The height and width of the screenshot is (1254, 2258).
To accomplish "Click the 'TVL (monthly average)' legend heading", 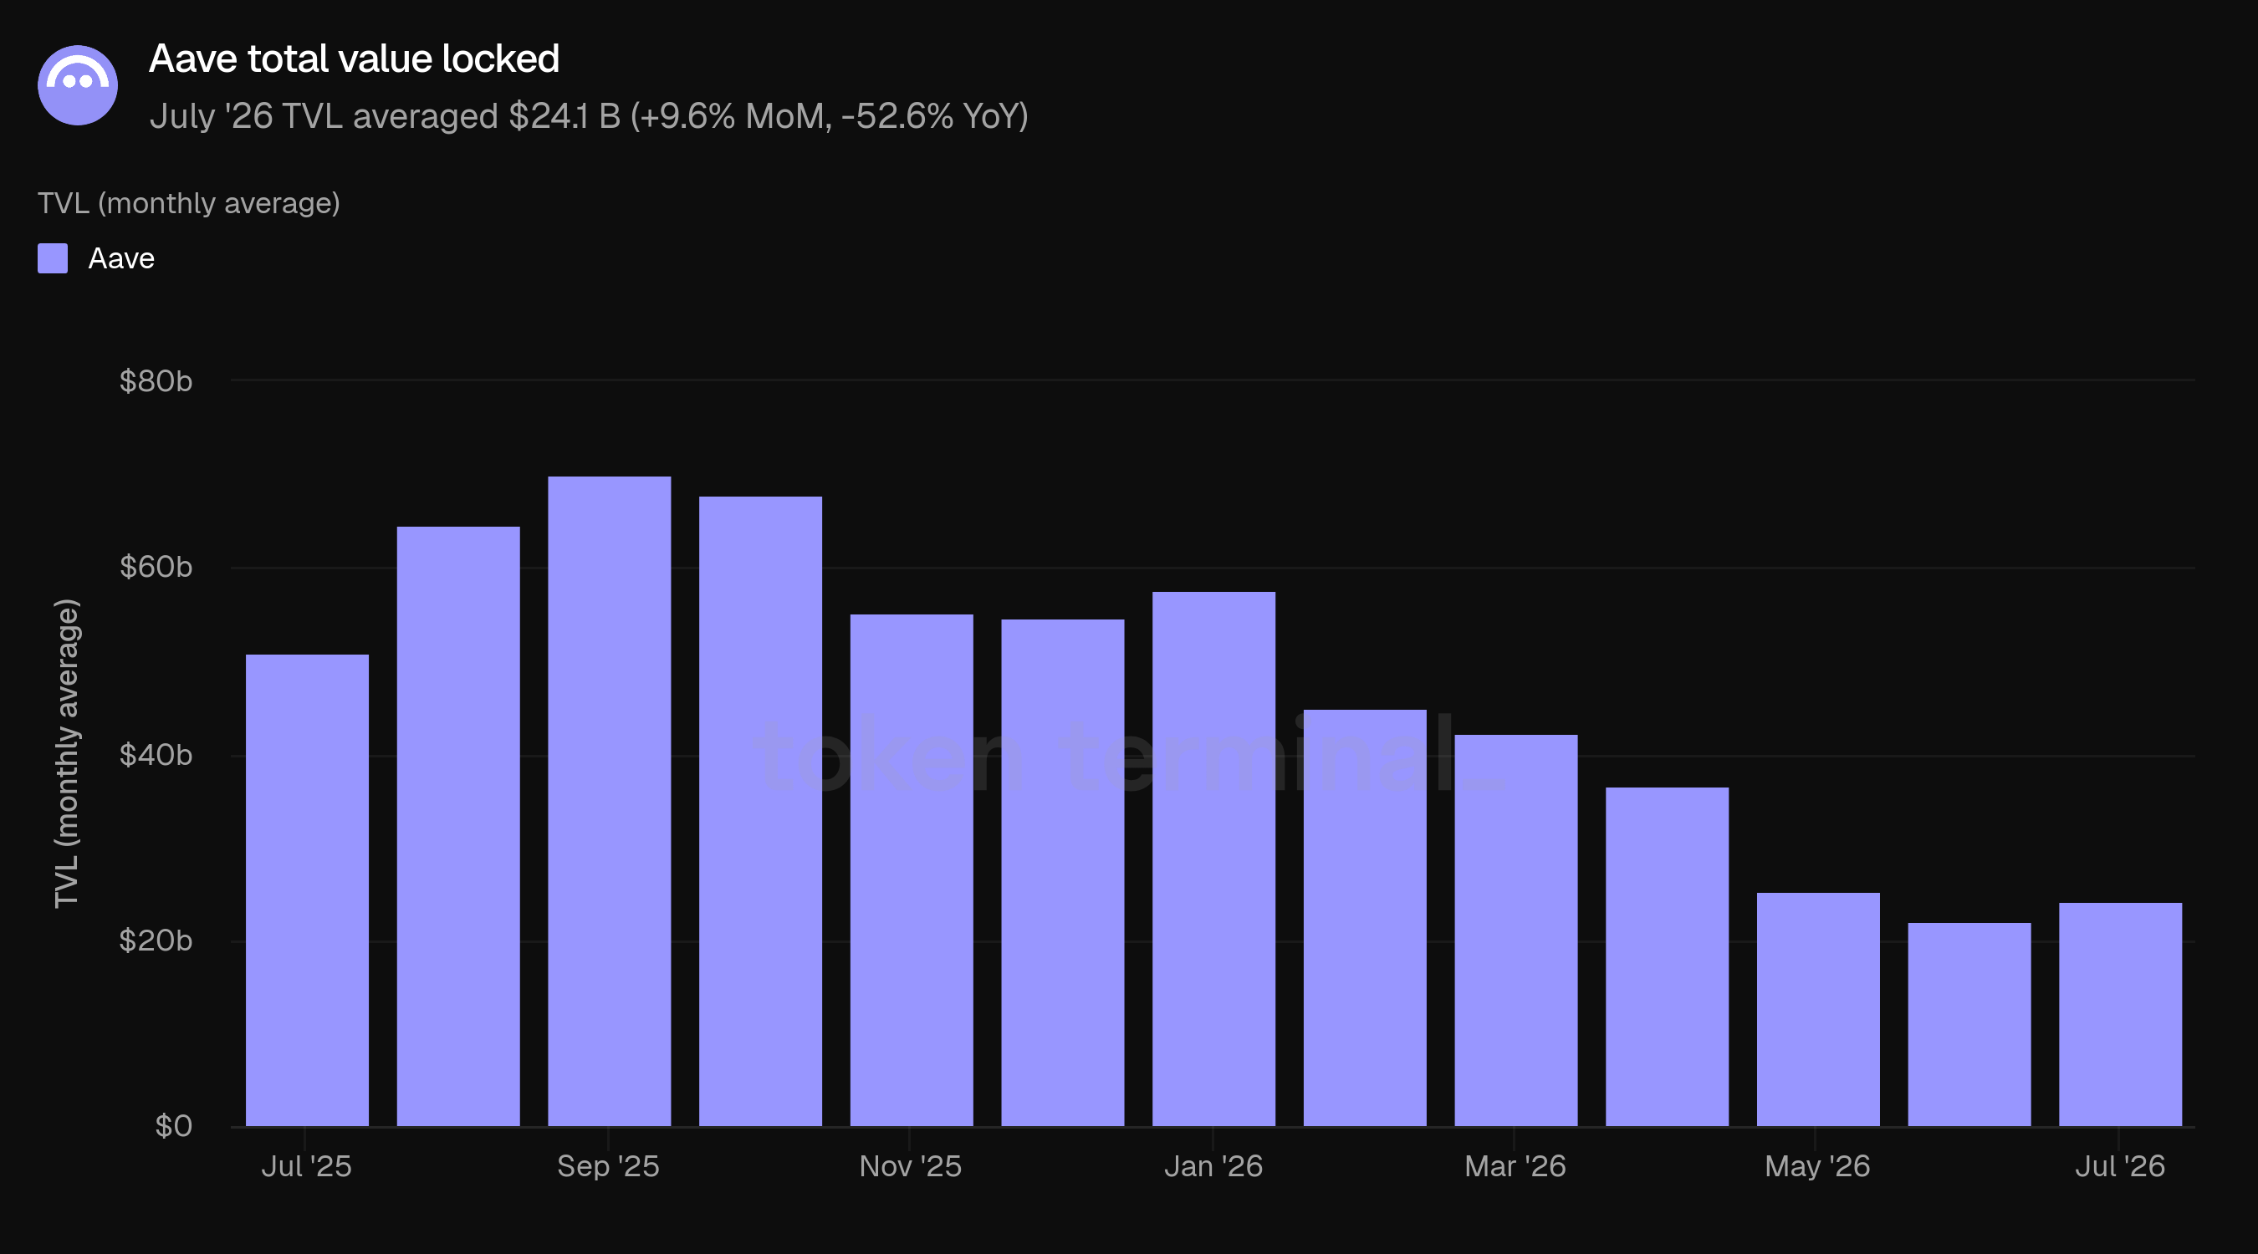I will pyautogui.click(x=188, y=203).
